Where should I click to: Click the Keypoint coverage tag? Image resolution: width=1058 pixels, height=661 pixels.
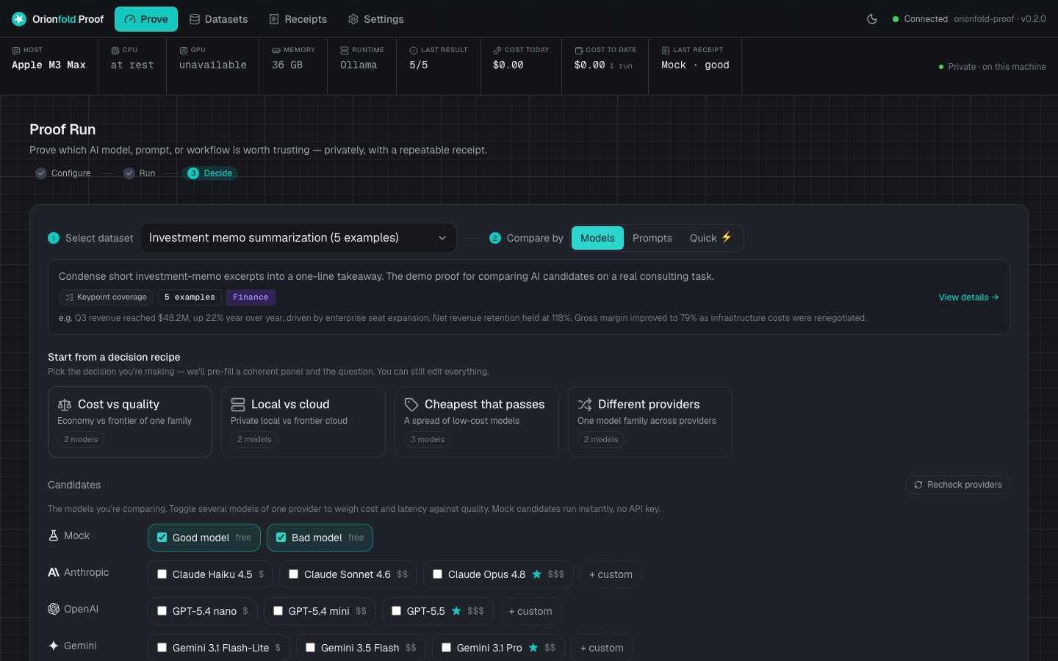106,297
